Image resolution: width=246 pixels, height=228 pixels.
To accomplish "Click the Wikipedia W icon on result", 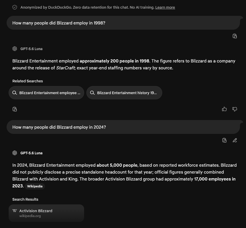I will (15, 211).
